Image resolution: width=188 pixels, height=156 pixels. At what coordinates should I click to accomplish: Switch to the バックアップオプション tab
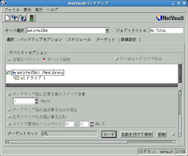[x=41, y=40]
